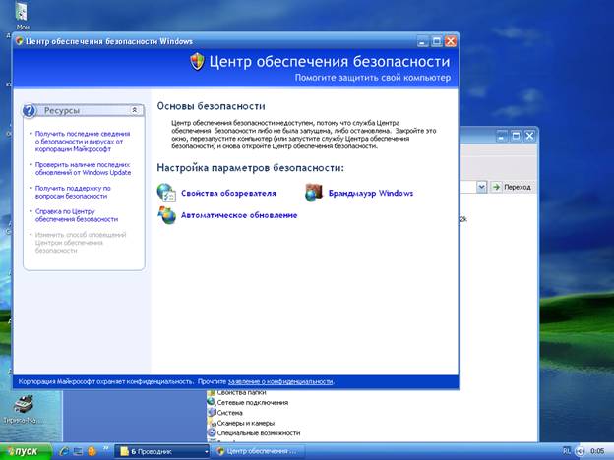Launch Internet Explorer from Quick Launch
The width and height of the screenshot is (614, 460).
[64, 451]
